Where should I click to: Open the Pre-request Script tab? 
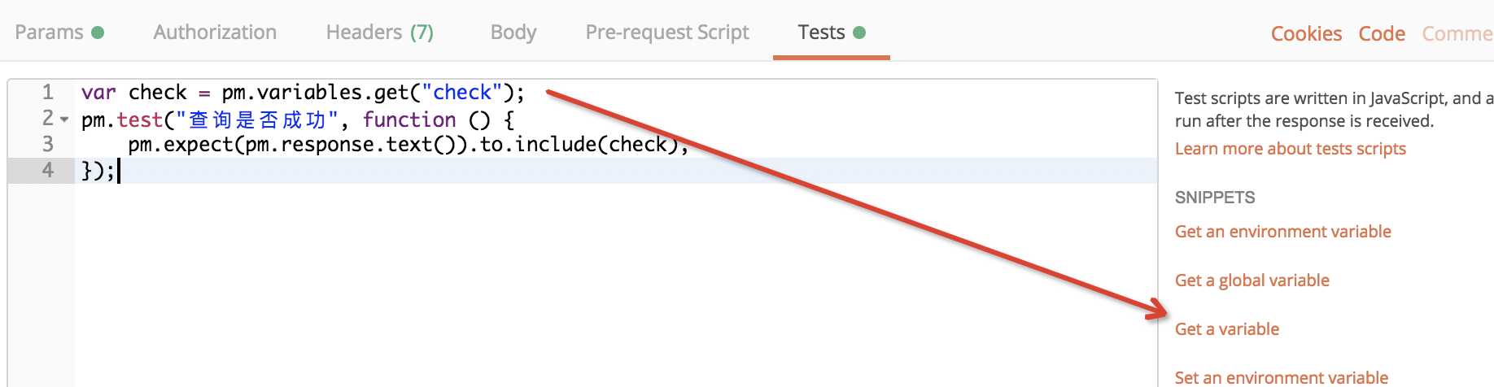[x=667, y=33]
